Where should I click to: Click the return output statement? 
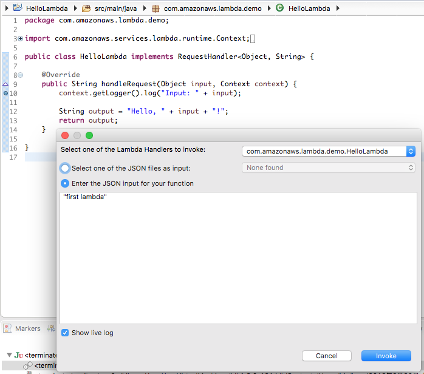(88, 120)
